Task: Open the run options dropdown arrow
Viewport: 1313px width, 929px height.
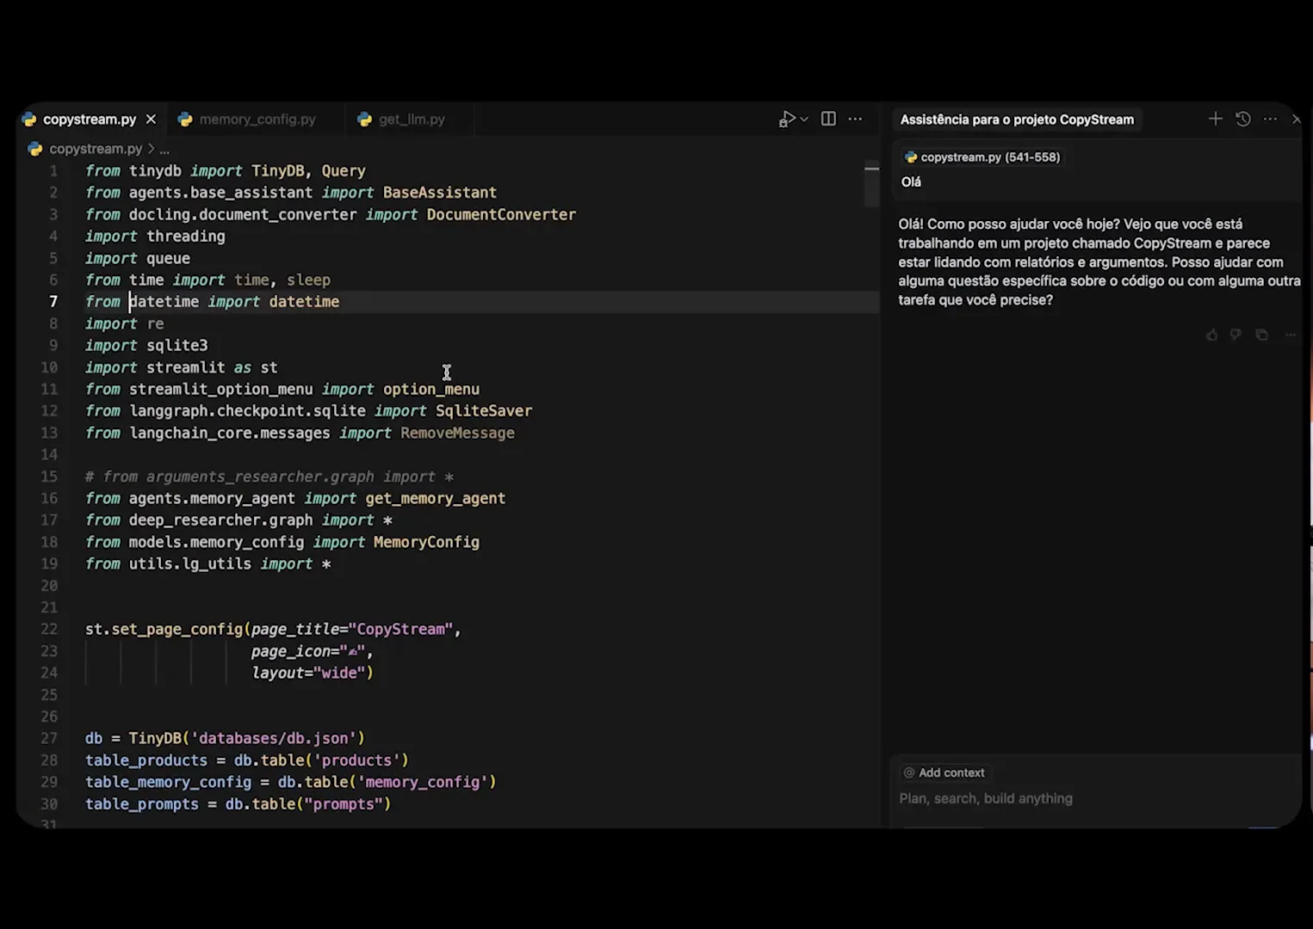Action: (x=804, y=120)
